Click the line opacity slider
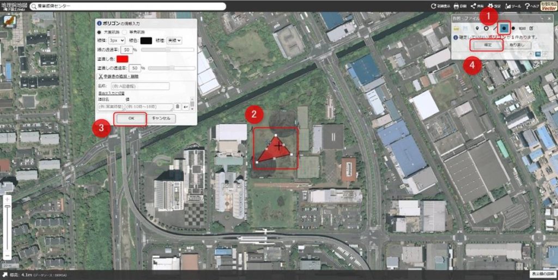This screenshot has width=558, height=280. click(168, 50)
